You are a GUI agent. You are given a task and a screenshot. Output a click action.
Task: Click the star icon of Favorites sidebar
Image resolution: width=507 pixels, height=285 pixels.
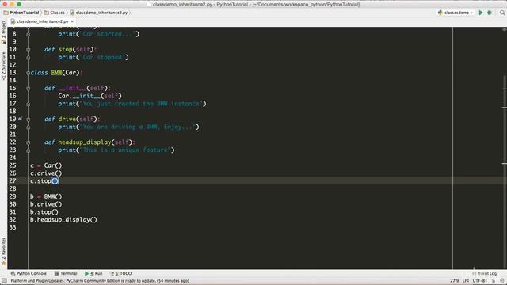3,264
